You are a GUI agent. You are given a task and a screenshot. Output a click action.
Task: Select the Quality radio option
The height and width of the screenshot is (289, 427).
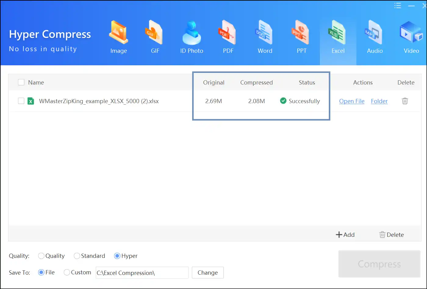pos(41,256)
